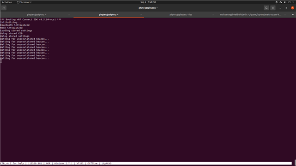Click '115200 8N1' in minicom status bar

click(35, 163)
